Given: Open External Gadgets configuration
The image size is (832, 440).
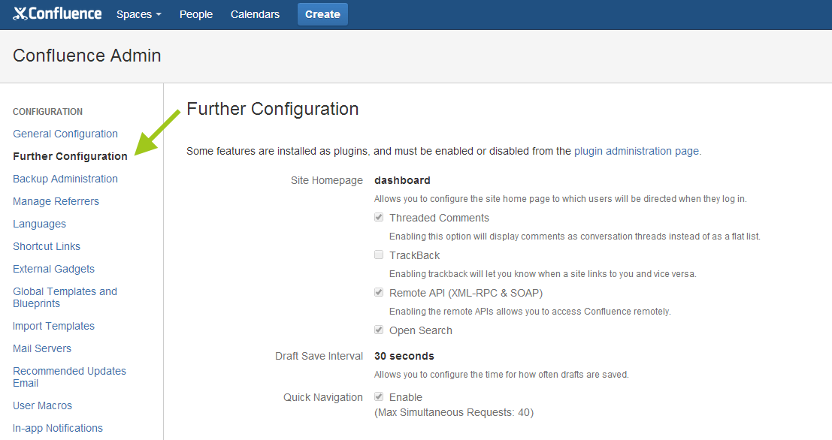Looking at the screenshot, I should pos(53,269).
